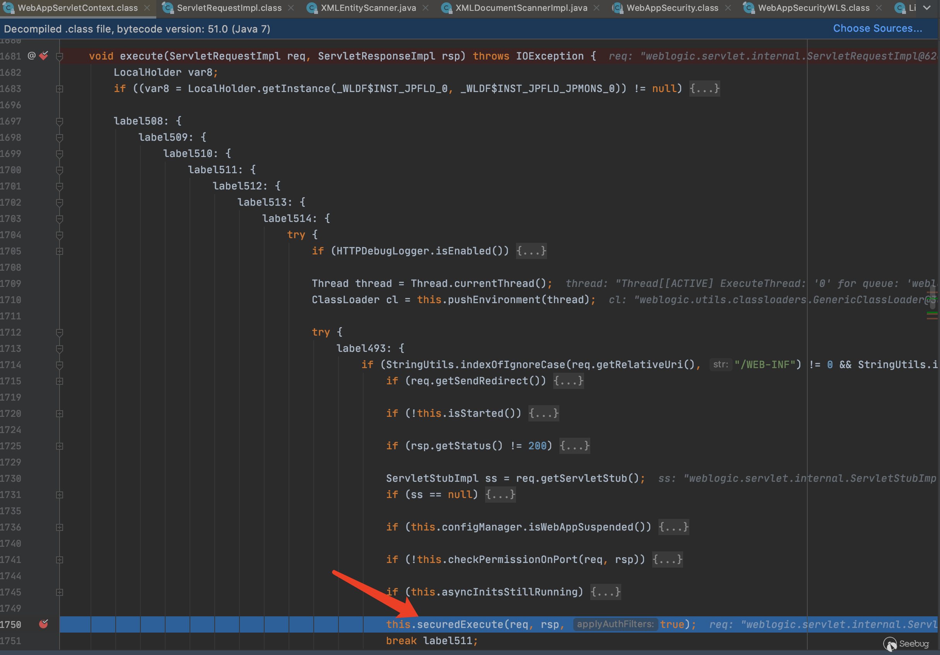This screenshot has height=655, width=940.
Task: Expand the folded block on line 1683
Action: click(59, 89)
